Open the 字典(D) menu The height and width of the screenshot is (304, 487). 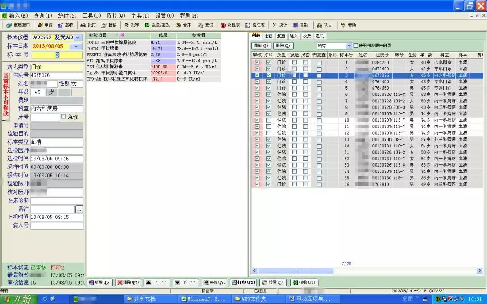140,15
